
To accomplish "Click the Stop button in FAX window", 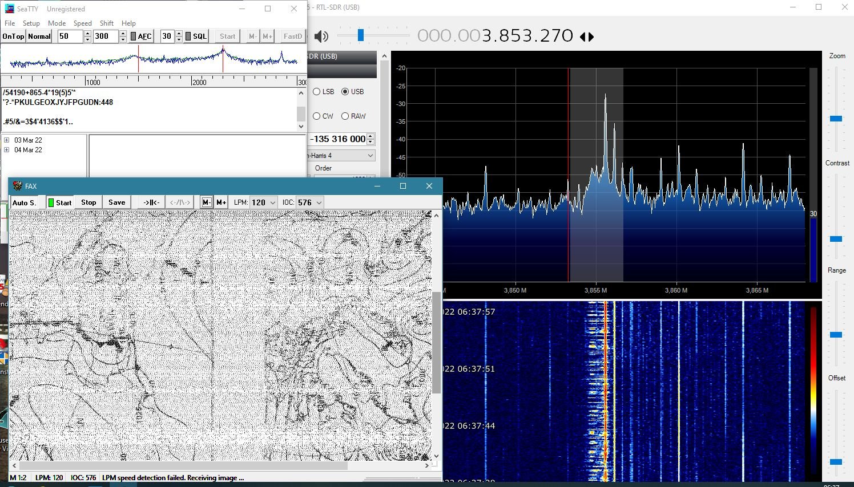I will 88,202.
